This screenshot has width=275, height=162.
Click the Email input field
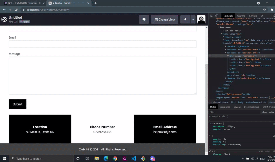(103, 44)
